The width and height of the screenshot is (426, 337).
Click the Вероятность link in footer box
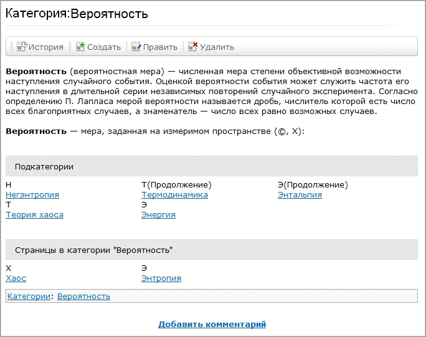(x=83, y=297)
